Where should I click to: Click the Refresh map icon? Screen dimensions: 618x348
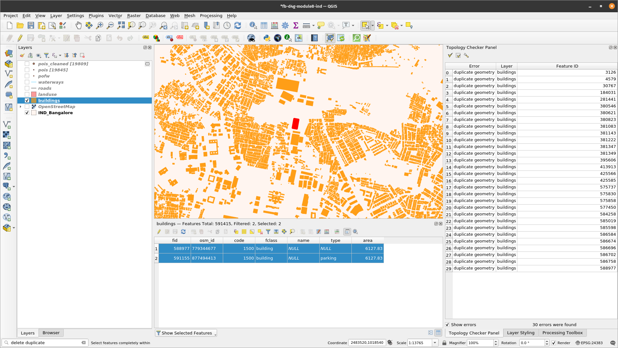point(238,26)
